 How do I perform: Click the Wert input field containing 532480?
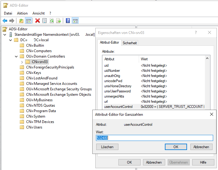point(155,138)
